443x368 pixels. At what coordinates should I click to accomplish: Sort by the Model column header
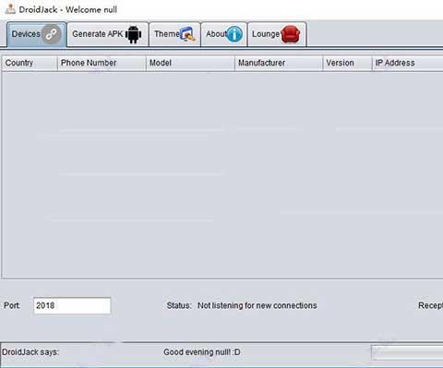click(190, 63)
